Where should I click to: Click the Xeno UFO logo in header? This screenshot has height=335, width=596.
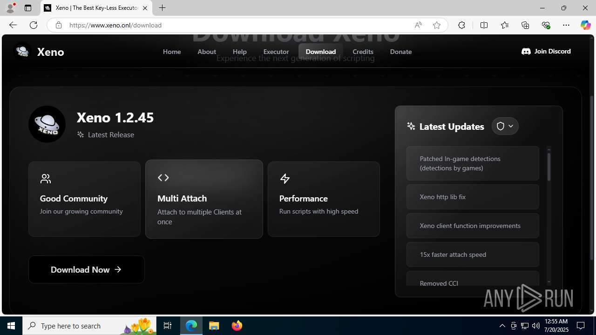click(22, 51)
